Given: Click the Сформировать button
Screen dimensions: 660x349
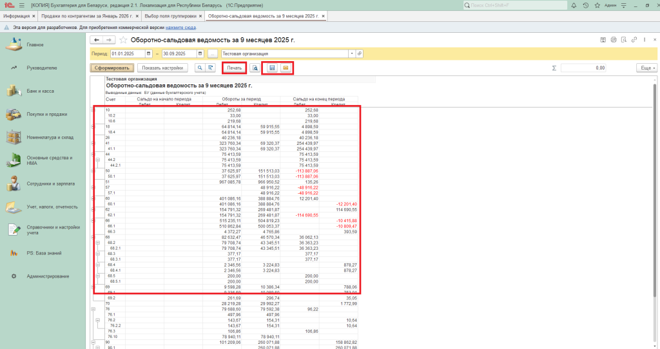Looking at the screenshot, I should click(112, 68).
